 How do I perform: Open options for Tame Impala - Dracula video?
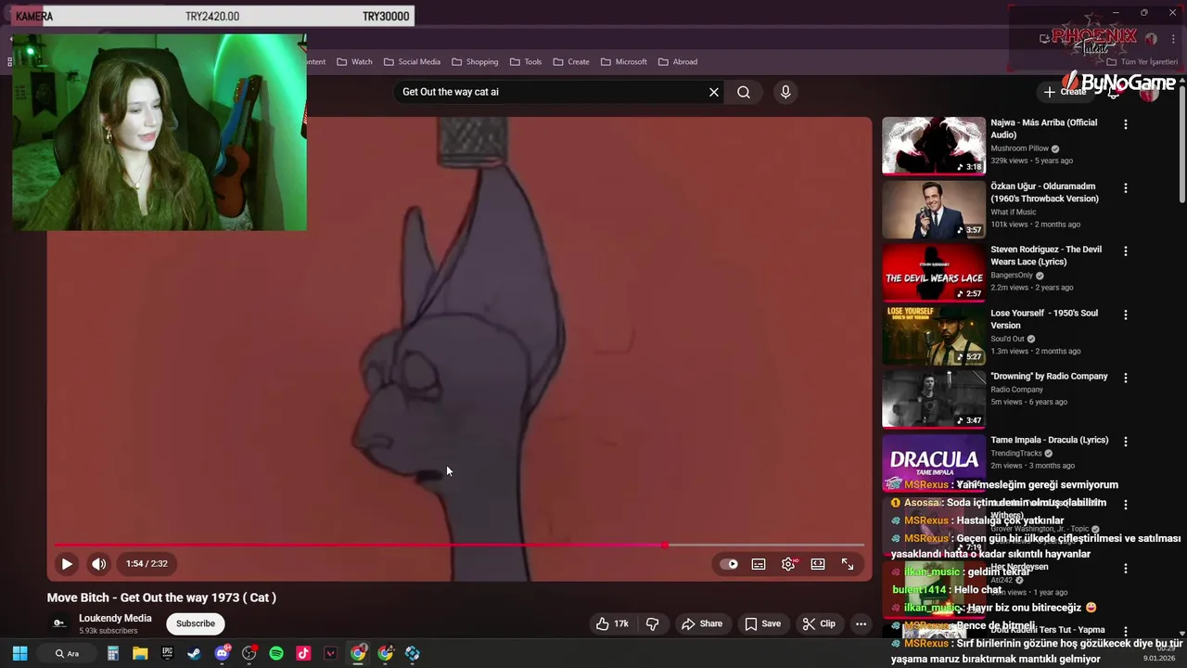tap(1126, 442)
